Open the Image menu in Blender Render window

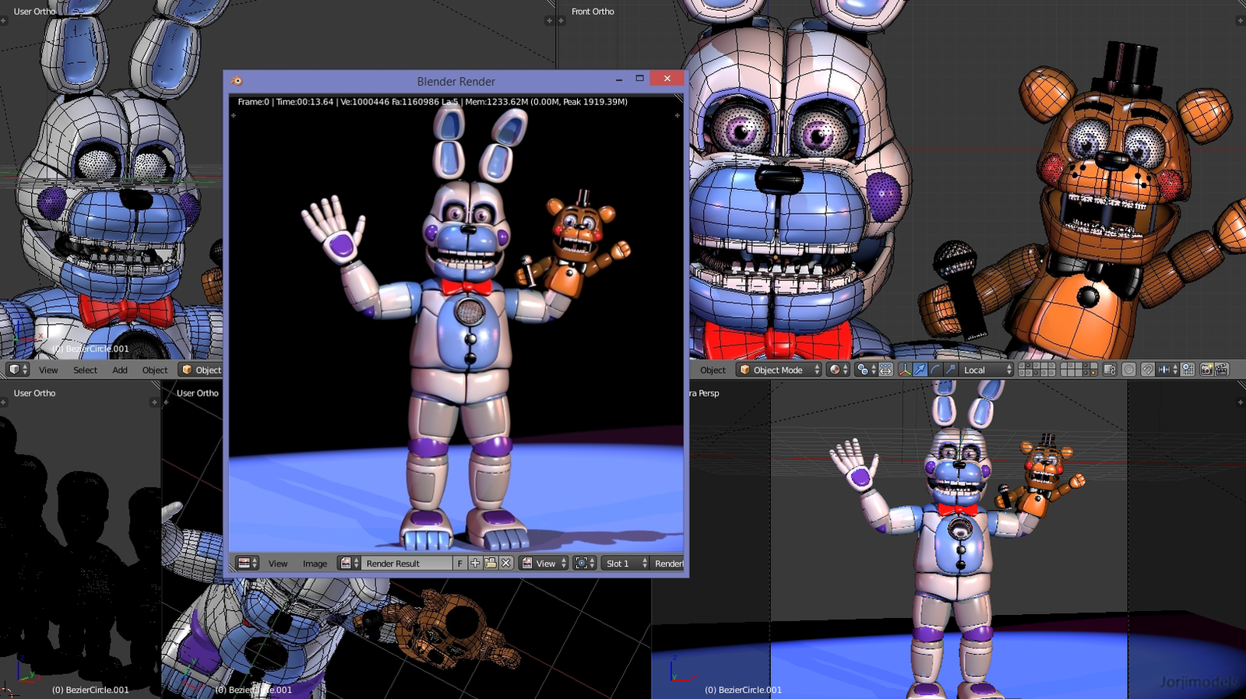(x=315, y=564)
